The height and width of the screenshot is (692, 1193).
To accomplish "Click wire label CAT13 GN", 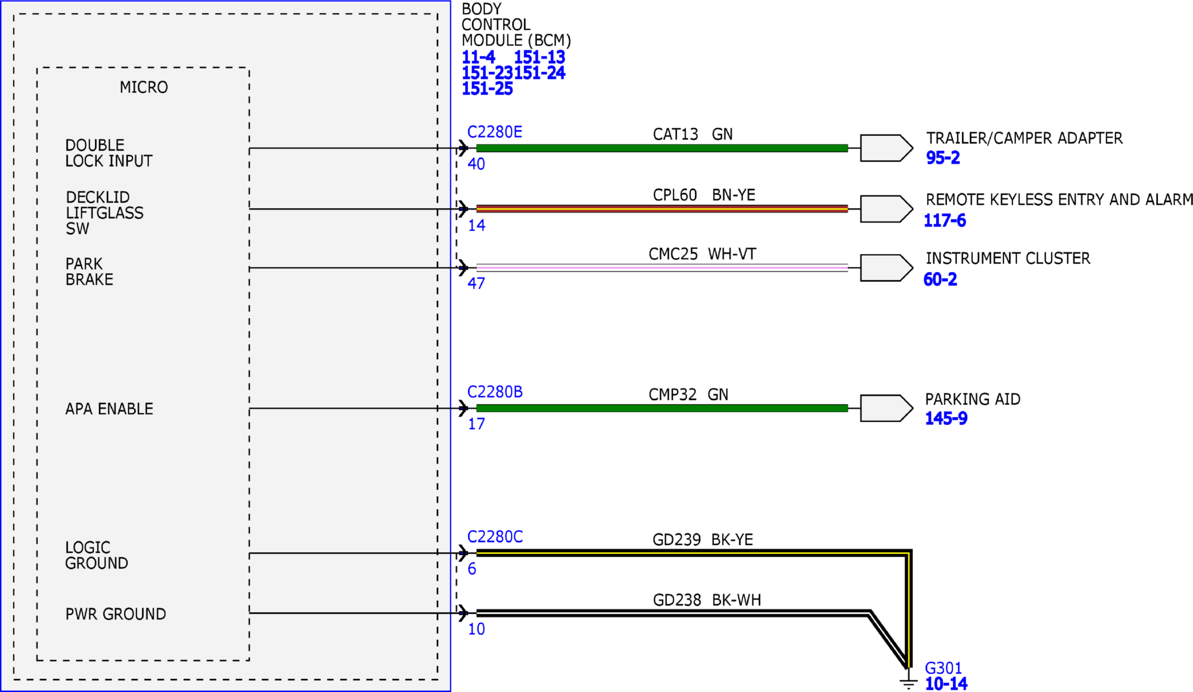I will 693,134.
